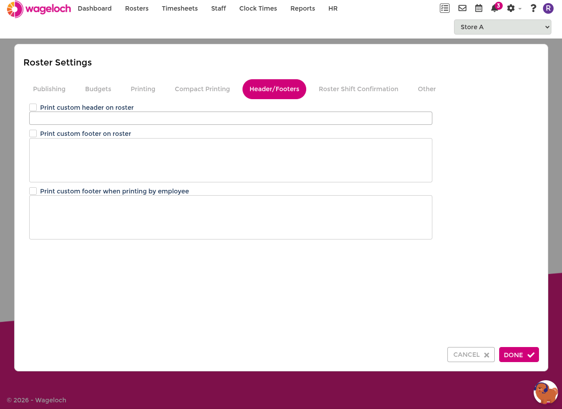Open the help question mark
Viewport: 562px width, 409px height.
533,8
